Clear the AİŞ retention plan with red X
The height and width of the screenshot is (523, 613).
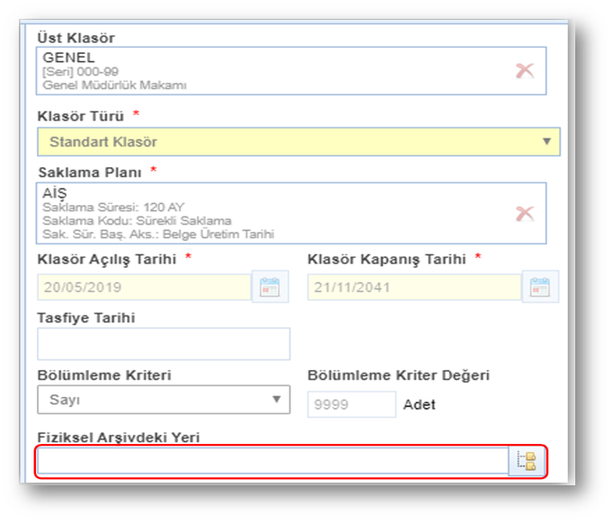pos(525,213)
